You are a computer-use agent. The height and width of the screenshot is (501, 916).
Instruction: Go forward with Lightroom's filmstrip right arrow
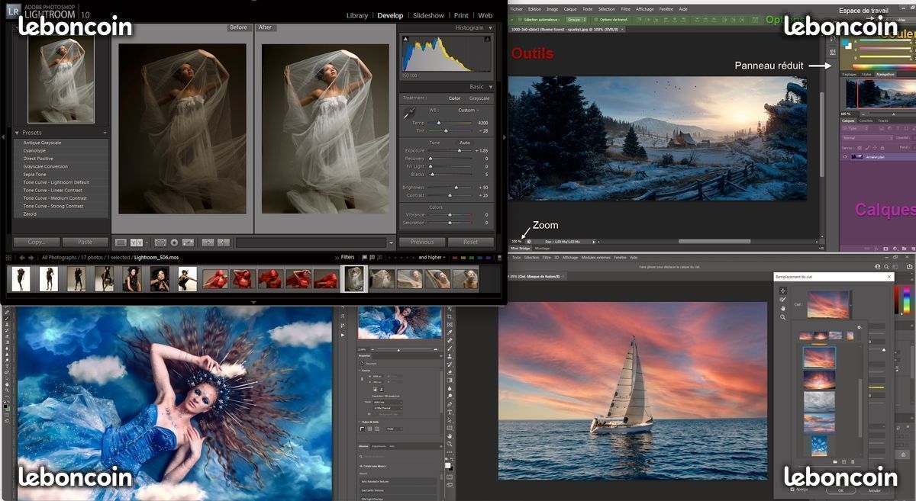[x=31, y=258]
